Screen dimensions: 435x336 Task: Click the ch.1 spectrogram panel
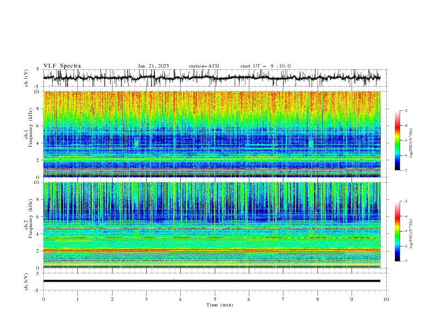coord(212,134)
